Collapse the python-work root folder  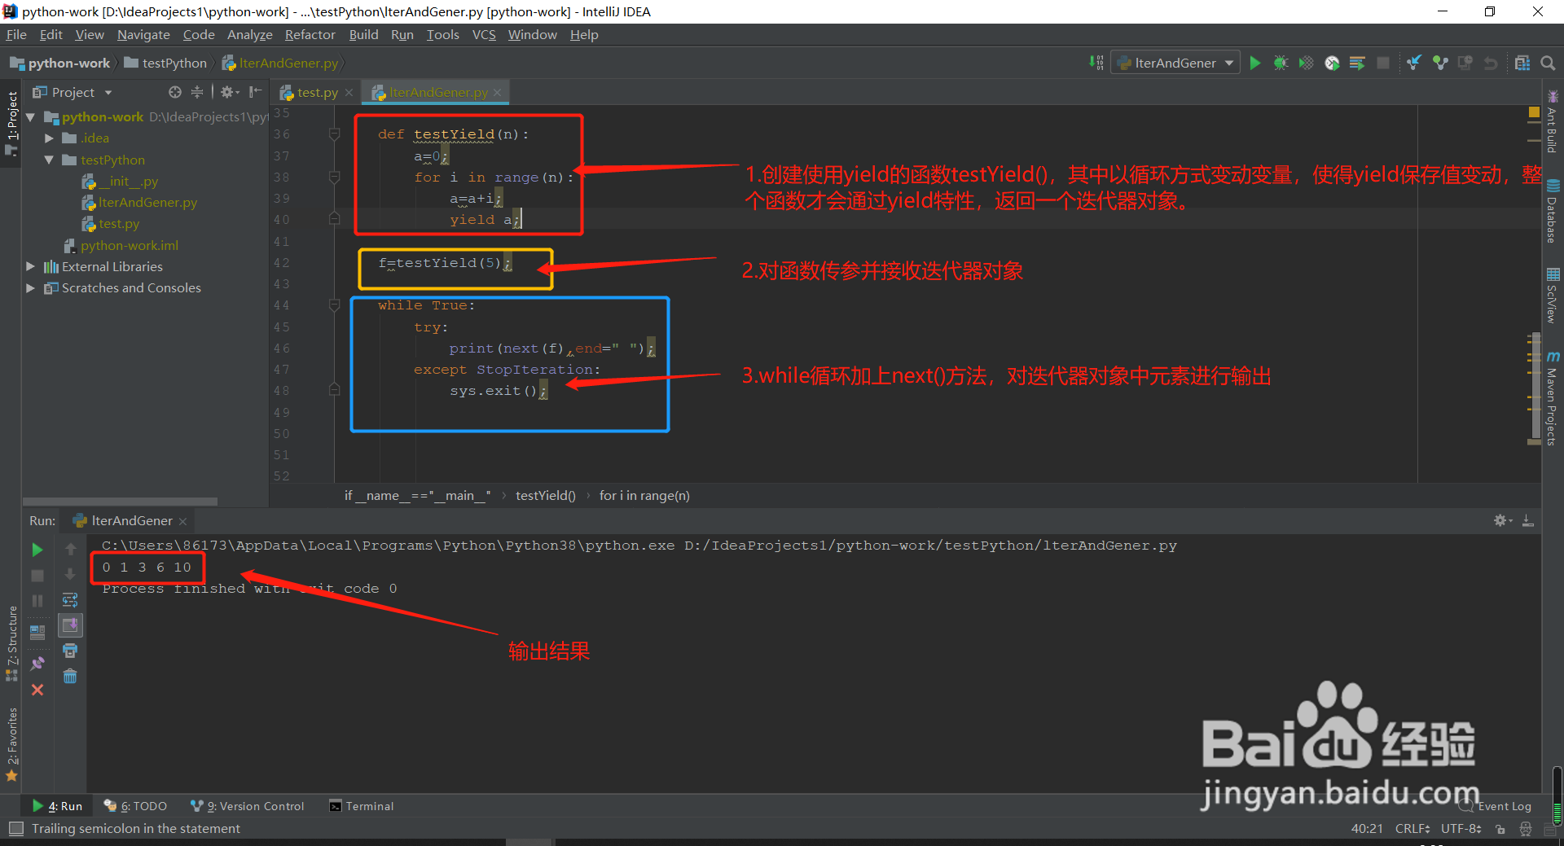pos(30,117)
